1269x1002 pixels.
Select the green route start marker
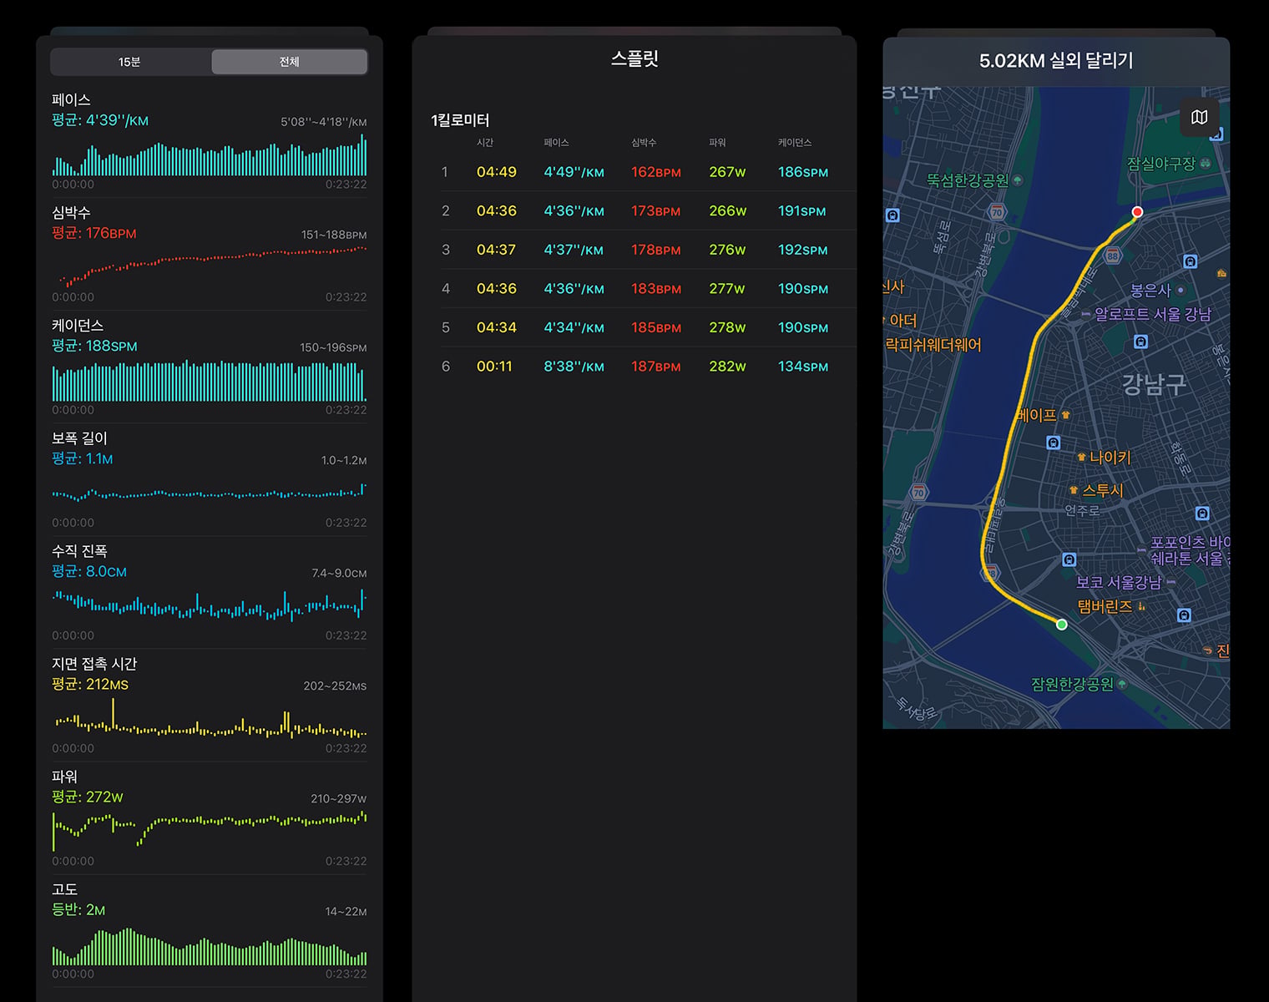click(x=1062, y=625)
